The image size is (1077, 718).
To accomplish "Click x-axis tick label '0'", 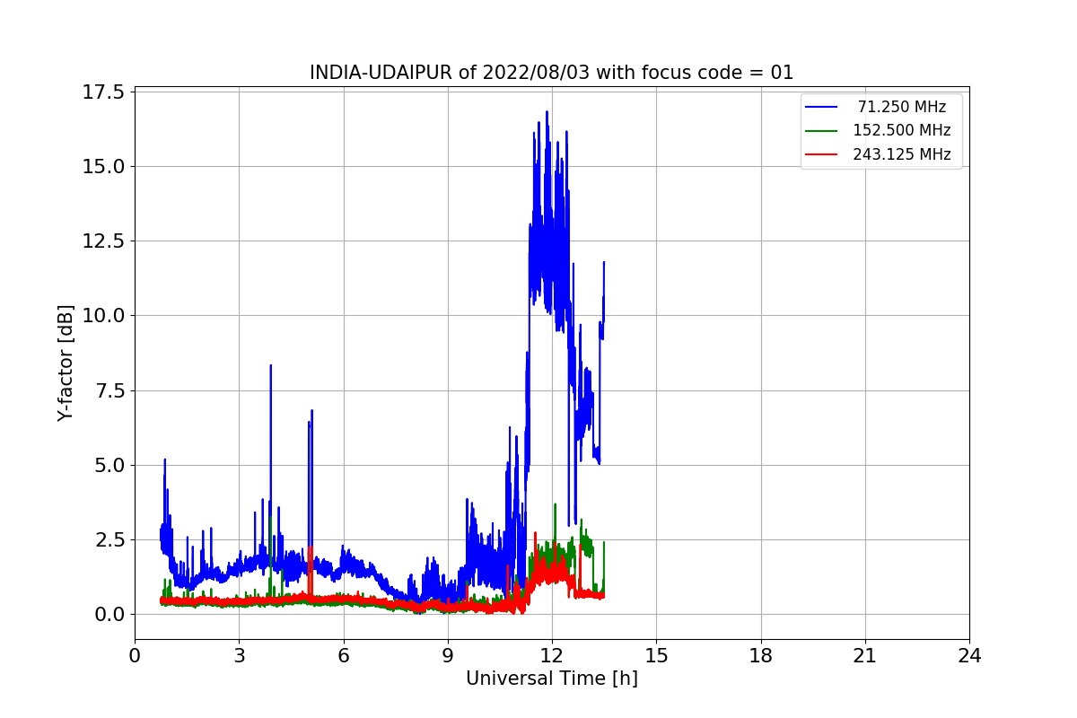I will [135, 656].
